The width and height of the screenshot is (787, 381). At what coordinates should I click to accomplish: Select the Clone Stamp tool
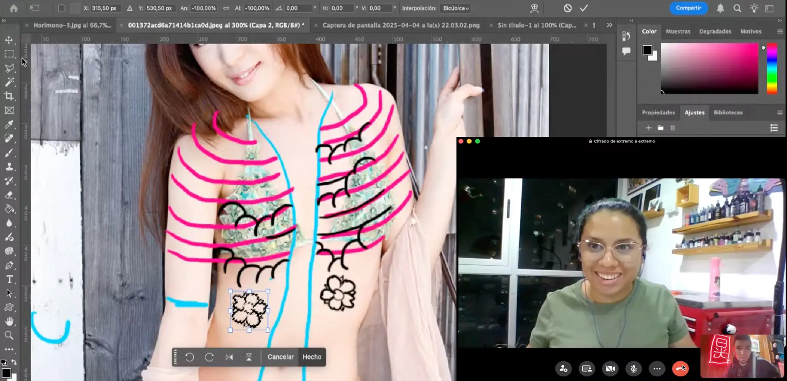tap(9, 167)
